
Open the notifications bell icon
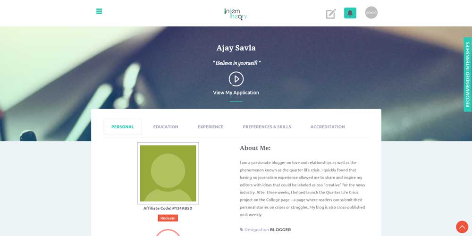pyautogui.click(x=350, y=13)
